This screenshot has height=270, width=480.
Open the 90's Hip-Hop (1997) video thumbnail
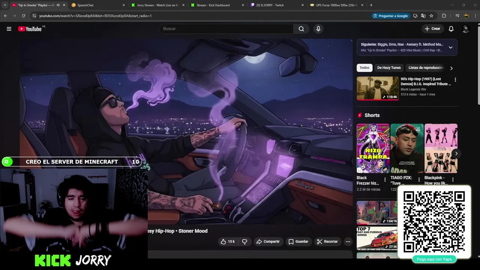tap(378, 88)
